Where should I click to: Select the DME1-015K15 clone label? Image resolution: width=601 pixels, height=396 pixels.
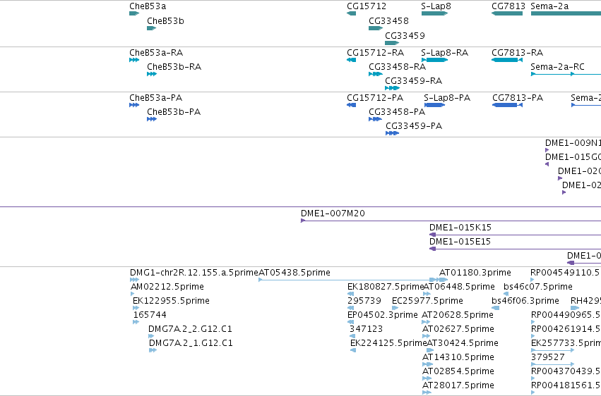tap(460, 228)
